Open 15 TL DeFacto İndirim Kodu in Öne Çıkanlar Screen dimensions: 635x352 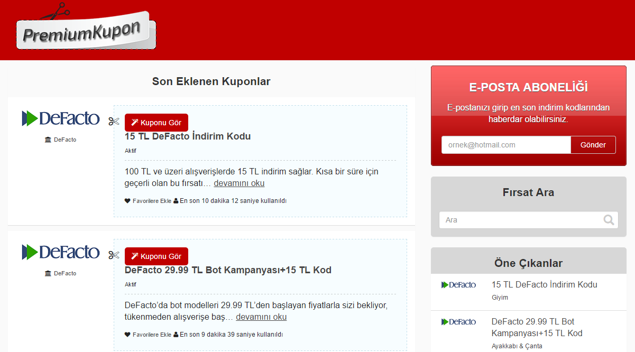[x=544, y=284]
